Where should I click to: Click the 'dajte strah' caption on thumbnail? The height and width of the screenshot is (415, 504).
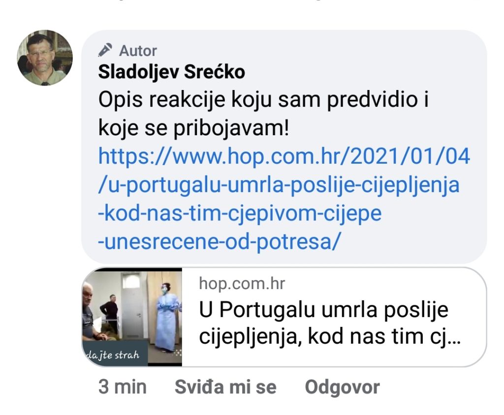(113, 355)
